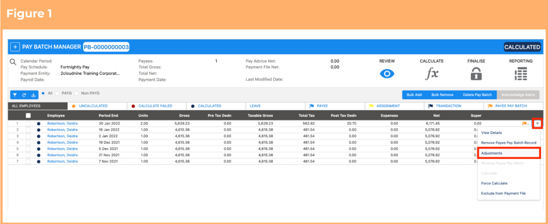Tick the checkbox for the 16 Jan 2022 row
Image resolution: width=548 pixels, height=224 pixels.
[x=28, y=130]
